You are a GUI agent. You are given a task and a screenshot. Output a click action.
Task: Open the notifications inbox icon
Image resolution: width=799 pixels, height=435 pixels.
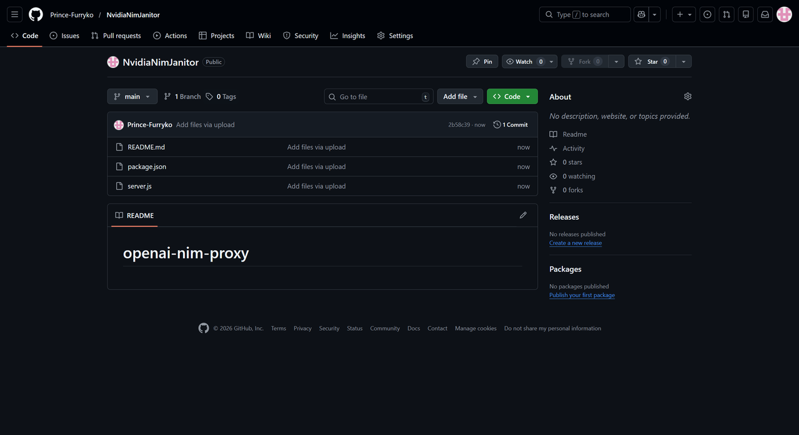(x=765, y=14)
